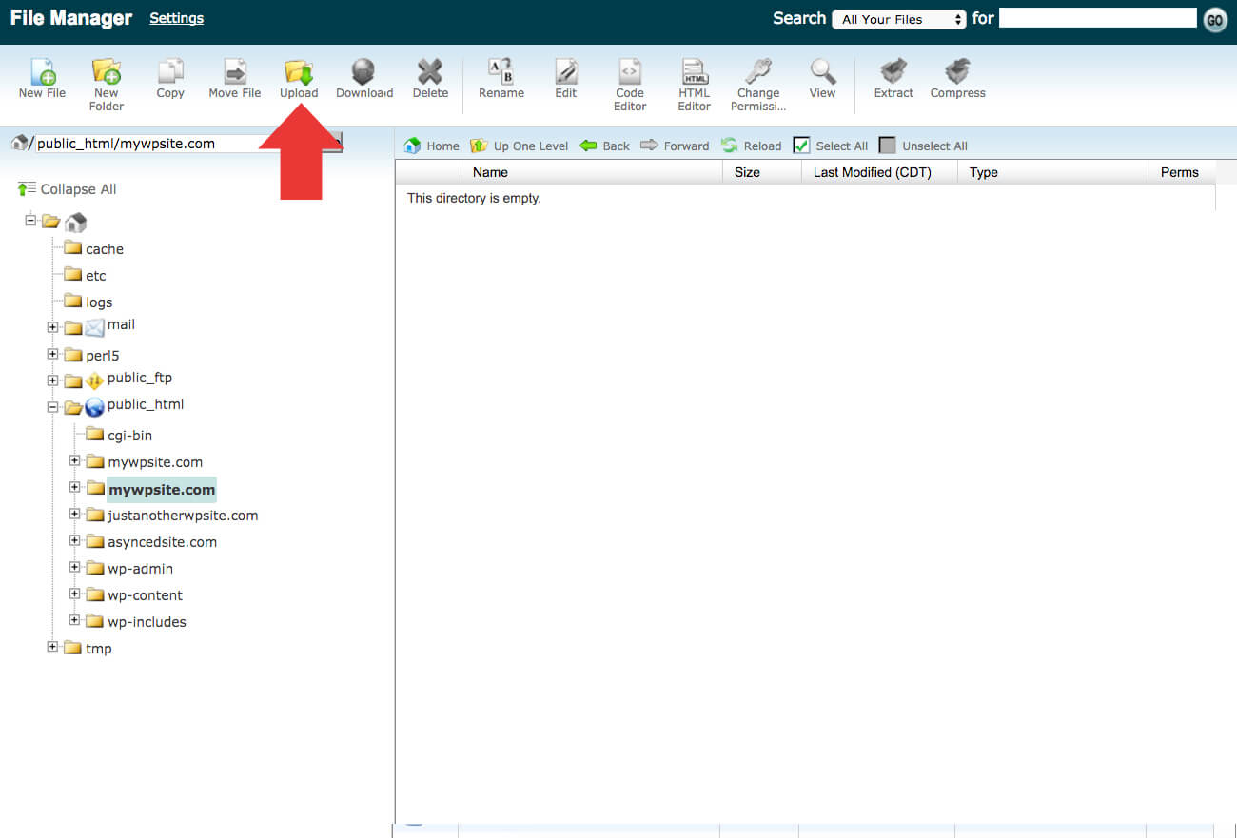Expand the asyncedsite.com folder node
The width and height of the screenshot is (1237, 838).
point(74,540)
